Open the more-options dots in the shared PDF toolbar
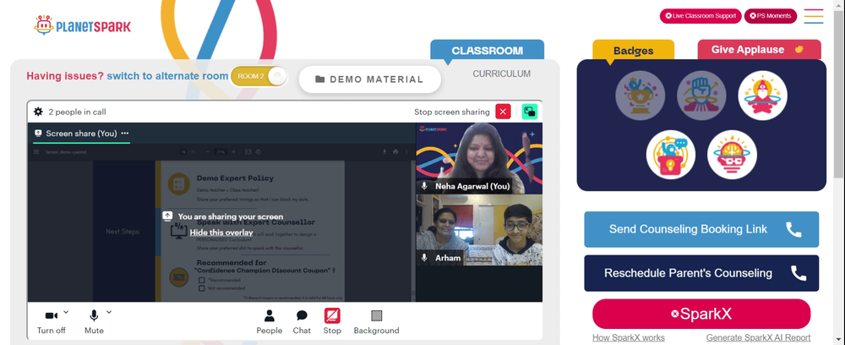Screen dimensions: 845x345 tap(406, 152)
